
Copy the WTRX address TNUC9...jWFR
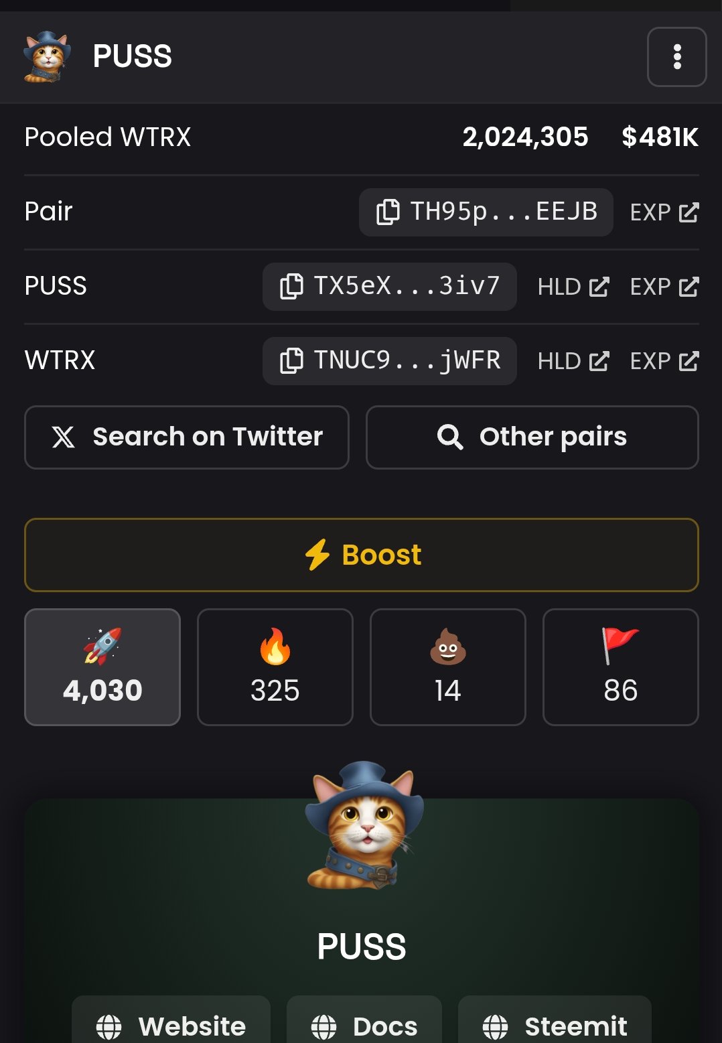click(x=389, y=361)
